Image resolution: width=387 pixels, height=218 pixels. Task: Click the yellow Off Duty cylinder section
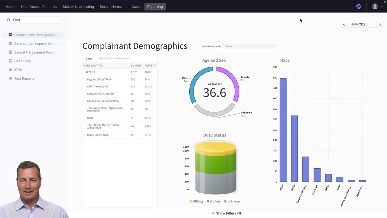click(x=215, y=148)
